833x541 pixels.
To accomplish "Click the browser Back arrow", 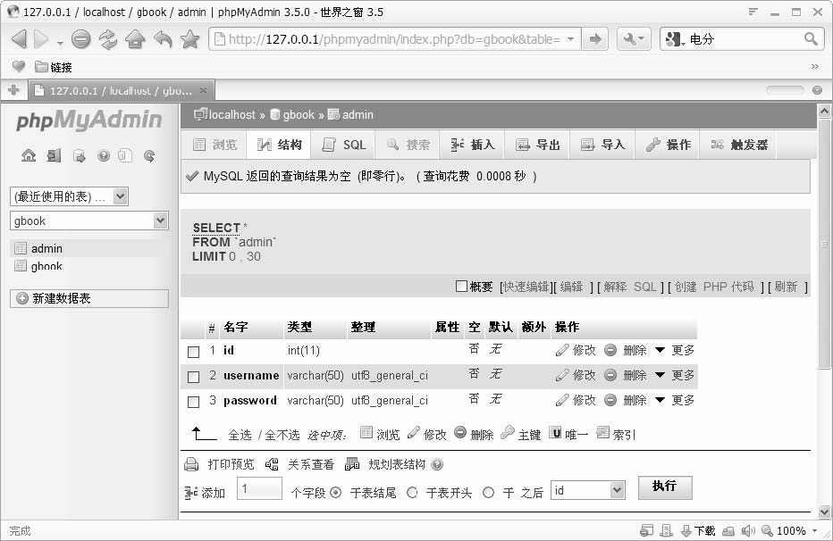I will tap(19, 39).
